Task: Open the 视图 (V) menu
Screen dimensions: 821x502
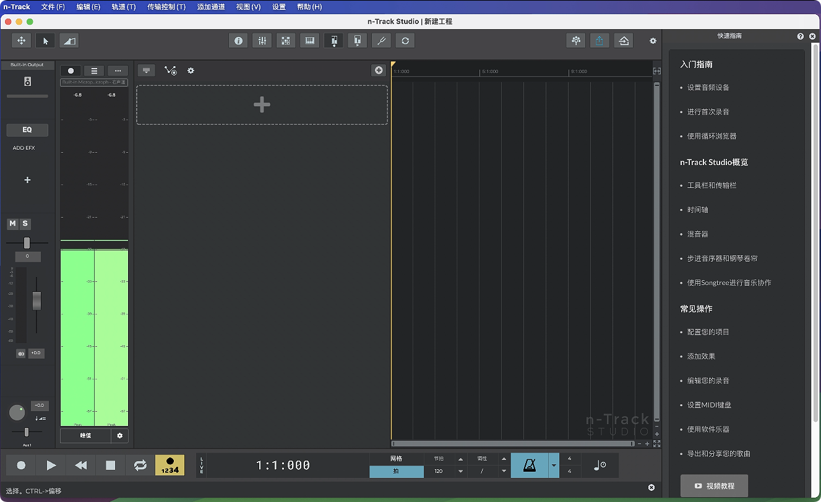Action: click(248, 7)
